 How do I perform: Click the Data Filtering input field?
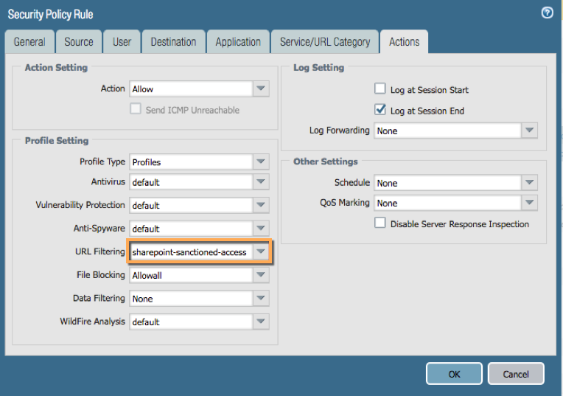tap(191, 299)
